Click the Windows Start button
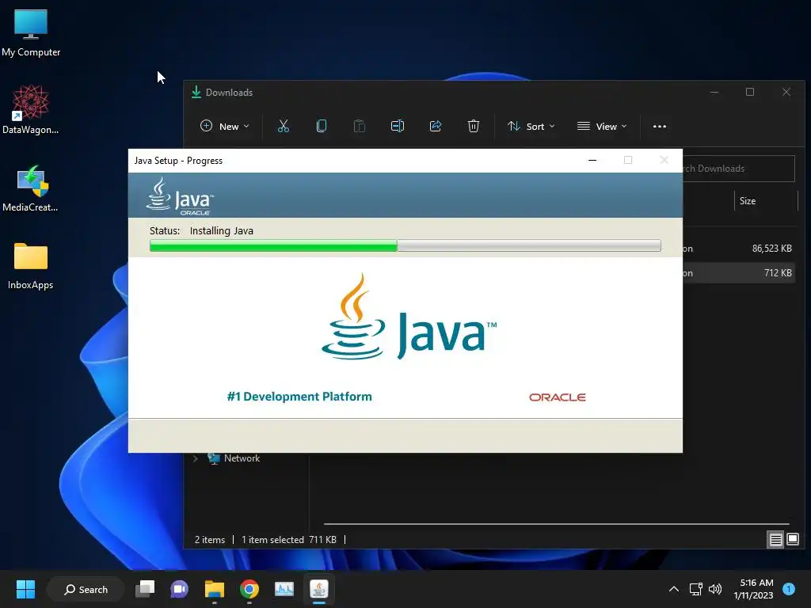811x608 pixels. 25,589
